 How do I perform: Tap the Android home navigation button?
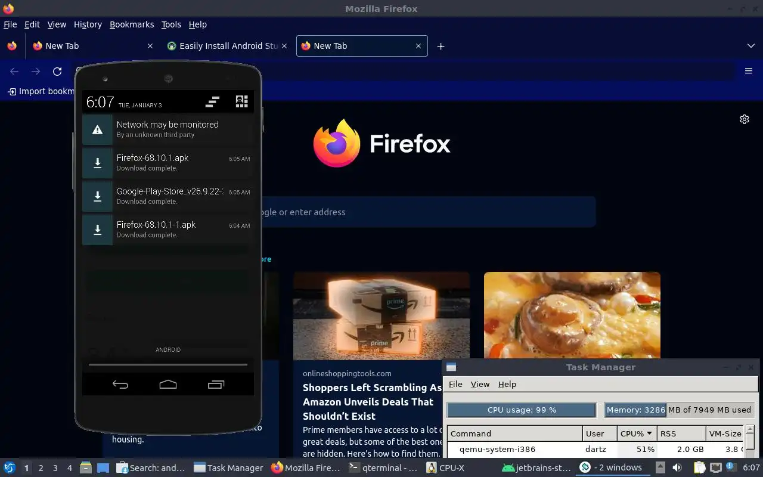point(168,385)
